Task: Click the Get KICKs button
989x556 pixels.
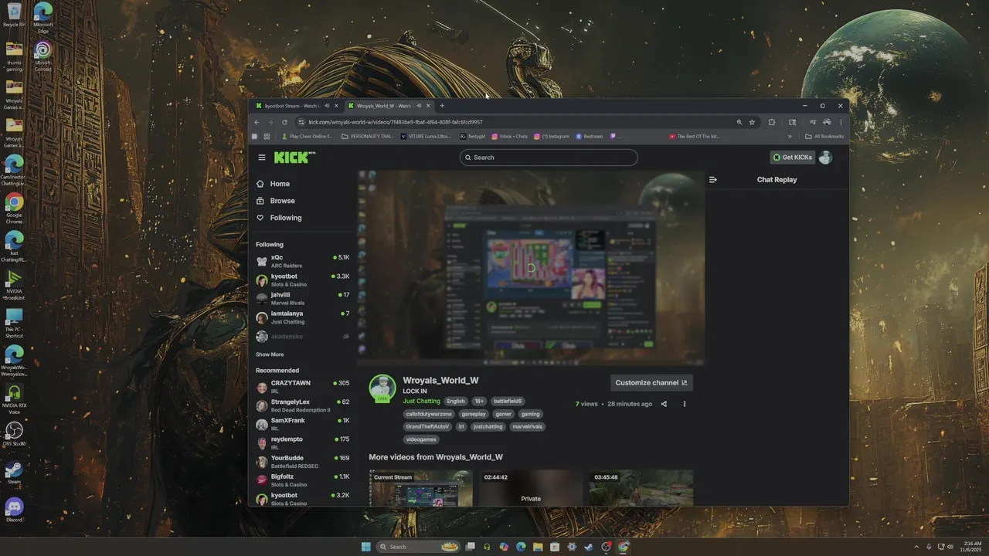Action: pyautogui.click(x=792, y=158)
